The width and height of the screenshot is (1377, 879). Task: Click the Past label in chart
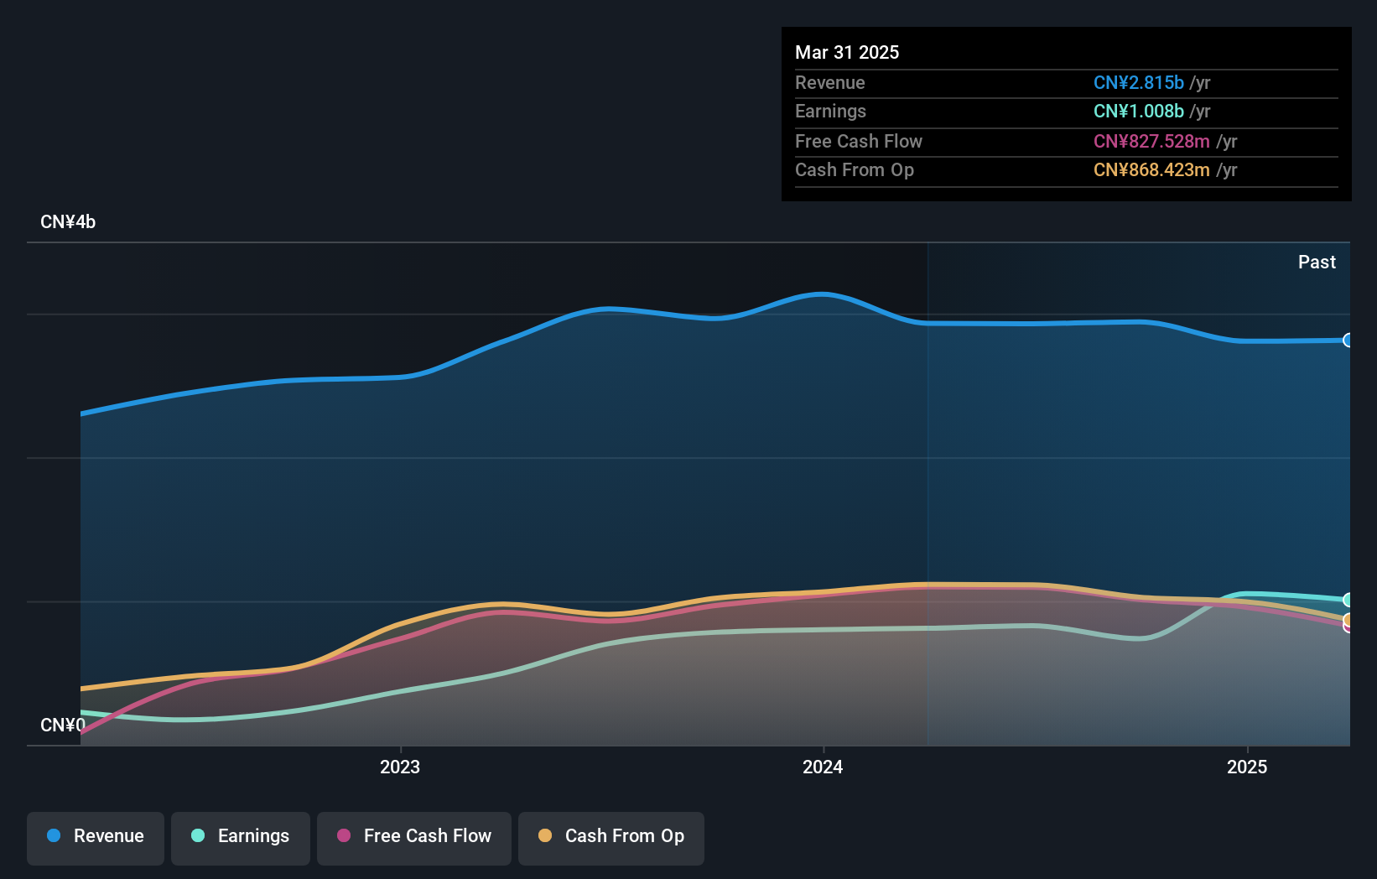pyautogui.click(x=1317, y=262)
